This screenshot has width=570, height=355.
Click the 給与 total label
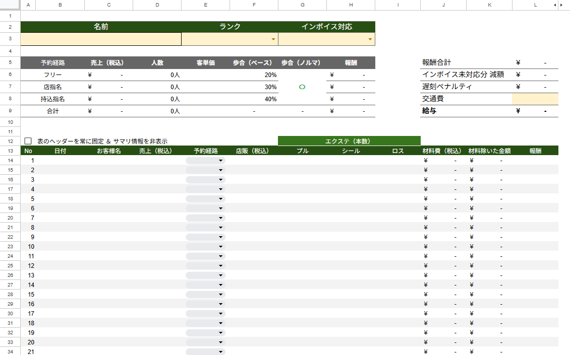[429, 111]
